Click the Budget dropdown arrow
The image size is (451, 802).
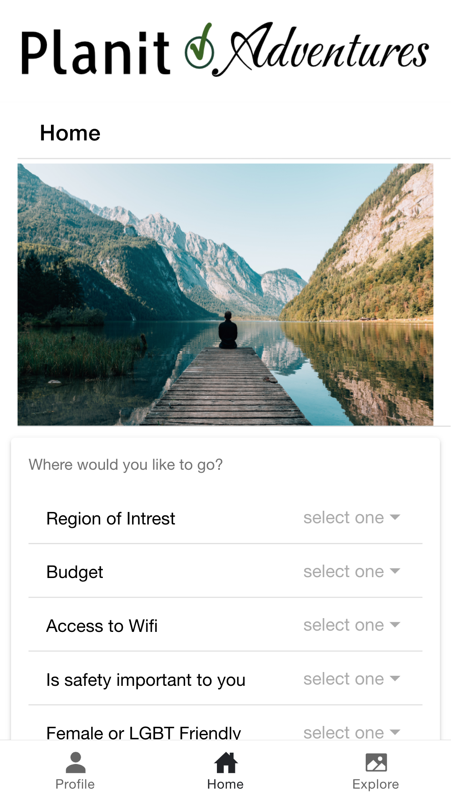pyautogui.click(x=395, y=571)
